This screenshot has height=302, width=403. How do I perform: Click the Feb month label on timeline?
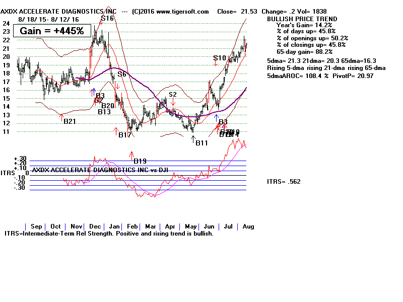pyautogui.click(x=131, y=226)
